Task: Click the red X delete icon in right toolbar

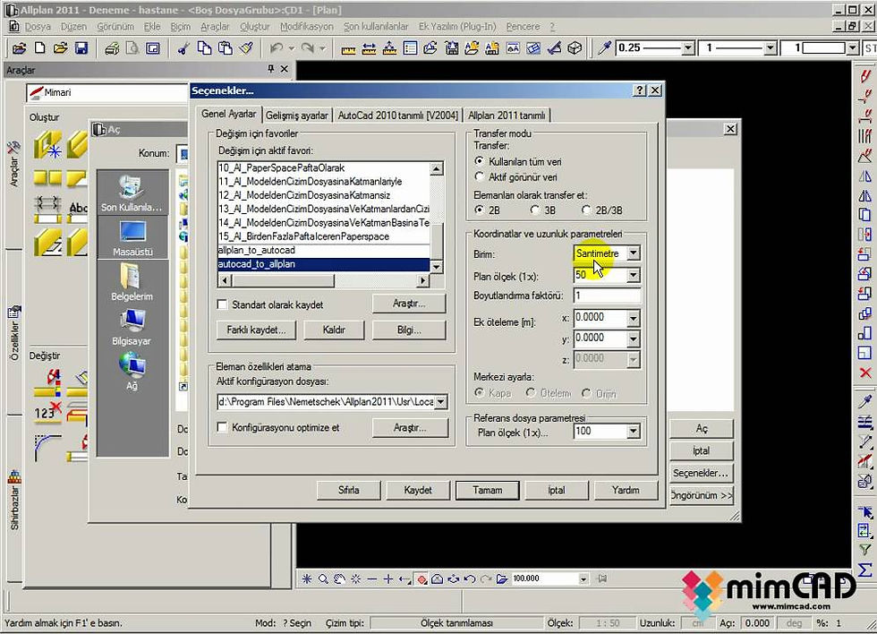Action: click(x=865, y=373)
